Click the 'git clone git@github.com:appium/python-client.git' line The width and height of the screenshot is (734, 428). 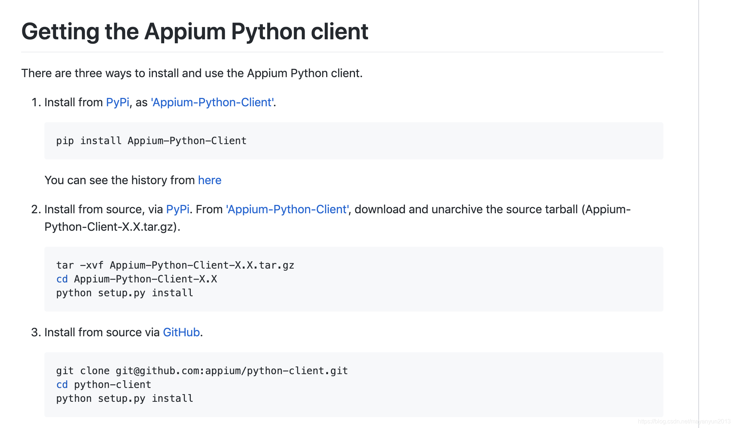coord(202,370)
